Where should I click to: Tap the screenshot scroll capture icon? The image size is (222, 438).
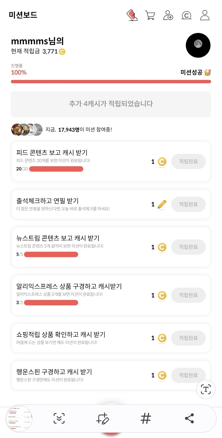click(x=59, y=418)
